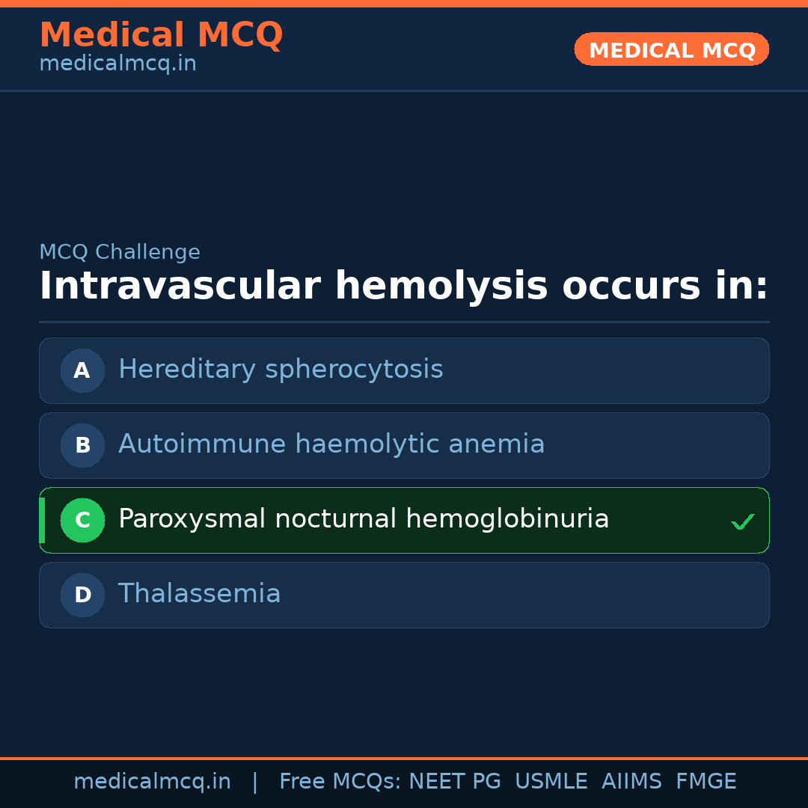Click the D letter circle icon
808x808 pixels.
pos(82,595)
